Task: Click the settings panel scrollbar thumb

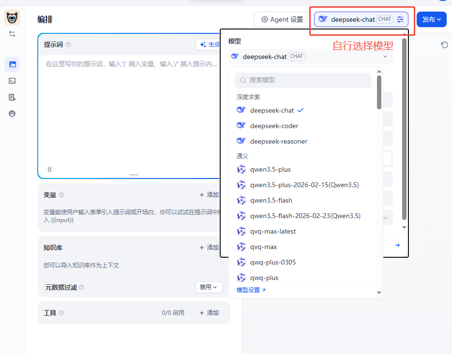Action: coord(404,129)
